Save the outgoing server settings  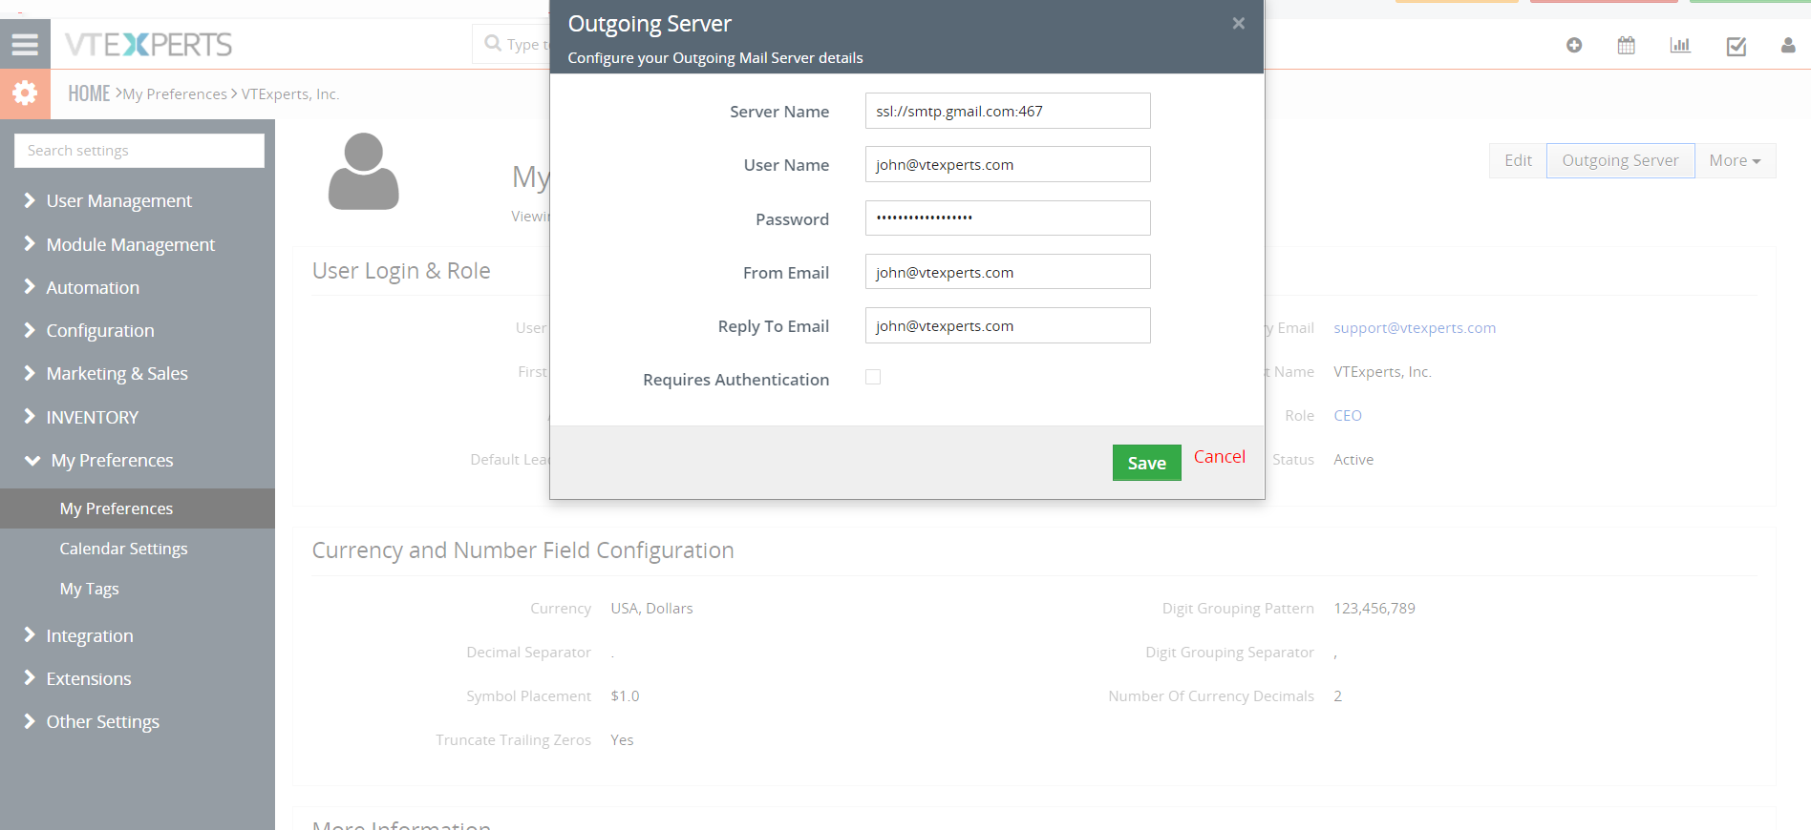click(1146, 463)
